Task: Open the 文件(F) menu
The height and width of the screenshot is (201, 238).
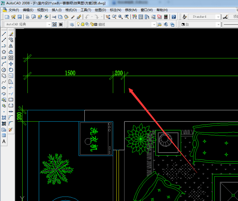Action: point(14,10)
